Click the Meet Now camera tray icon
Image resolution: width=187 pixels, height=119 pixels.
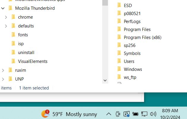coord(118,114)
